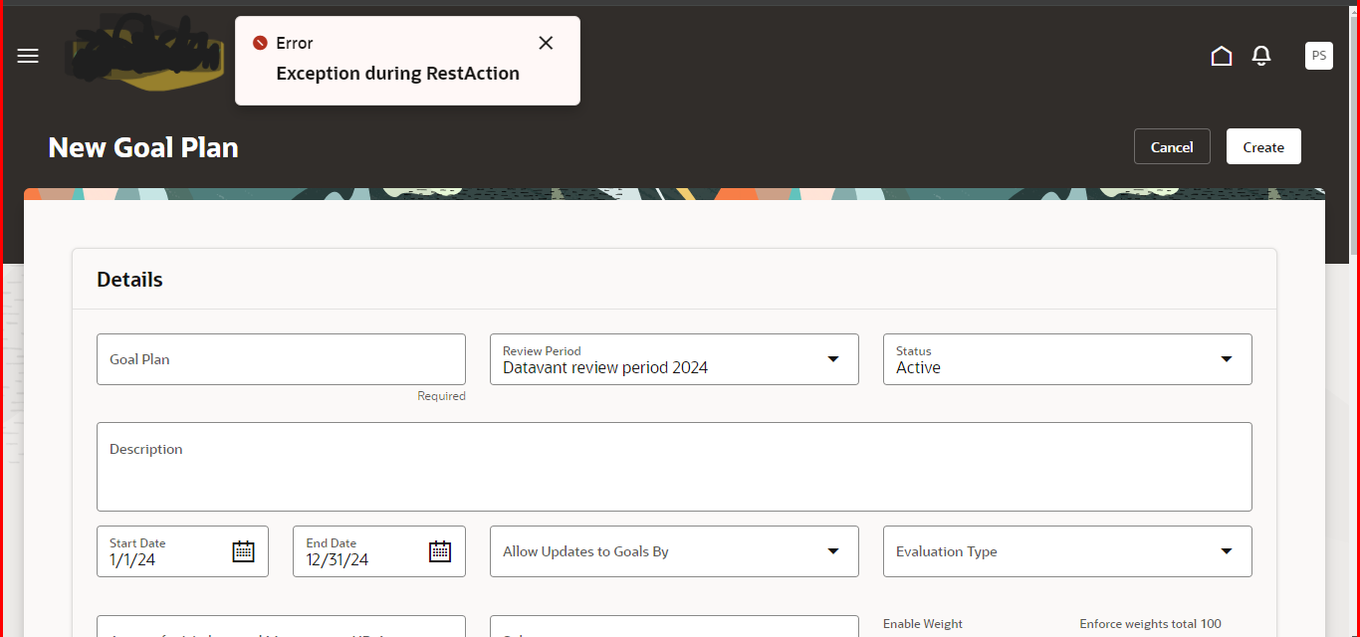Open the Allow Updates to Goals By dropdown
This screenshot has width=1360, height=637.
coord(833,551)
